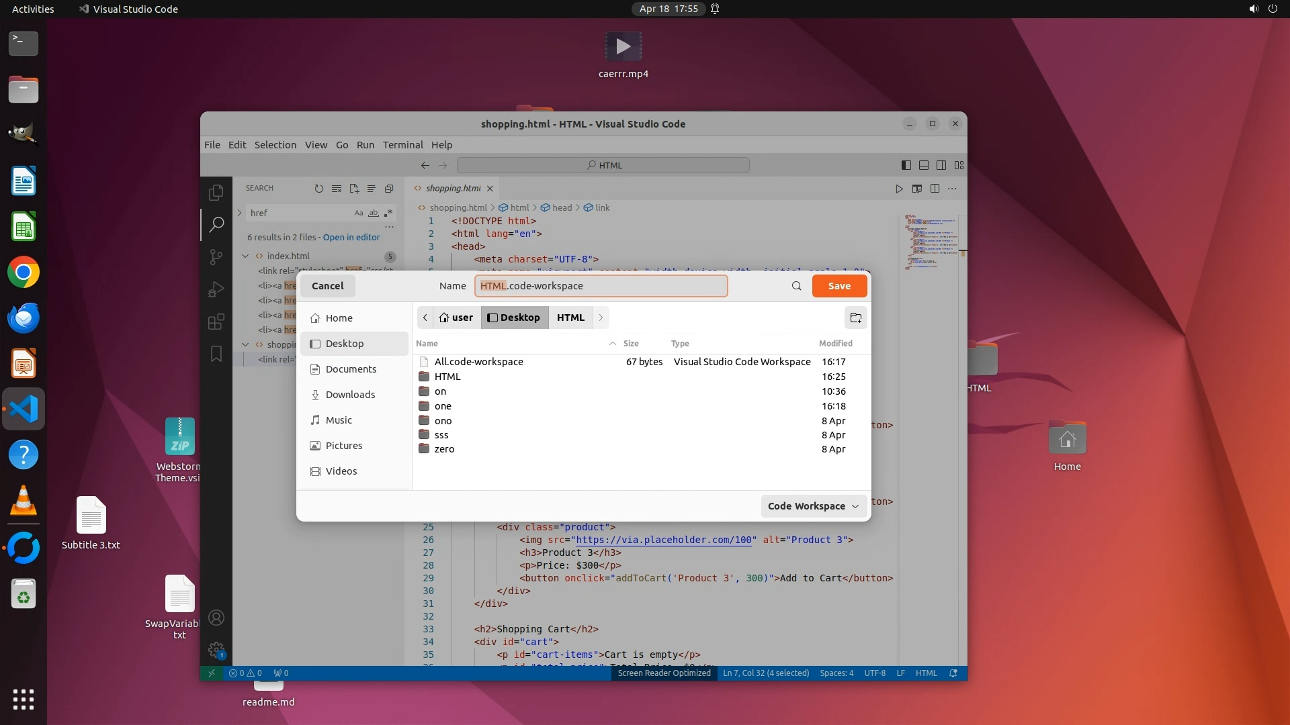1290x725 pixels.
Task: Open the Code Workspace file type dropdown
Action: pyautogui.click(x=813, y=506)
